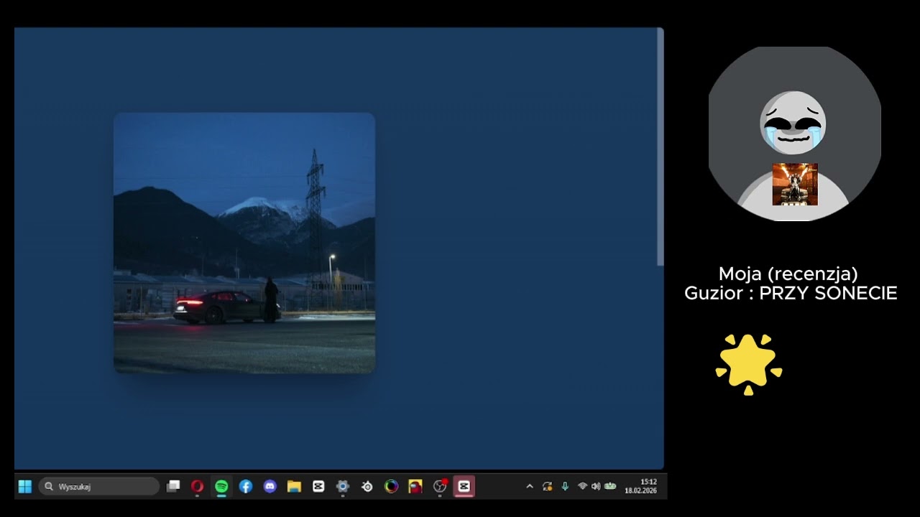The height and width of the screenshot is (517, 920).
Task: Switch to highlighted CapCut window
Action: click(x=464, y=487)
